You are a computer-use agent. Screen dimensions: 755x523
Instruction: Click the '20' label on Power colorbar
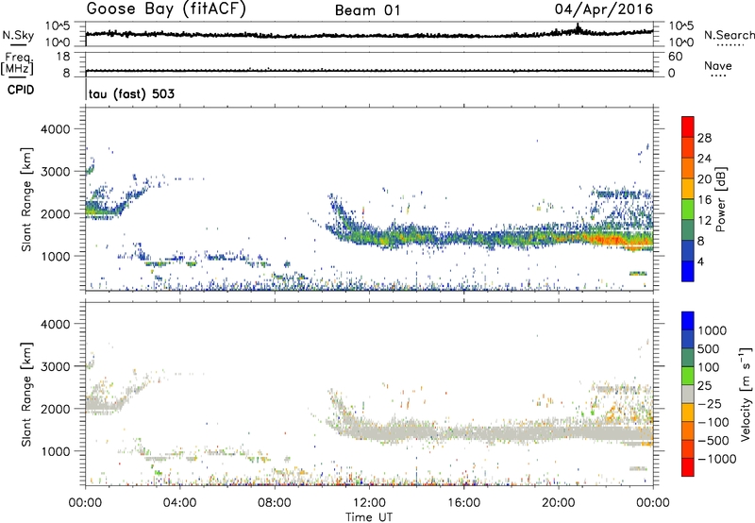tap(704, 179)
